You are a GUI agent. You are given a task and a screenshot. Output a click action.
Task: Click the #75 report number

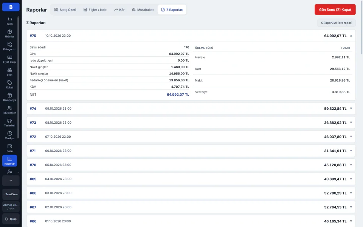tap(33, 36)
